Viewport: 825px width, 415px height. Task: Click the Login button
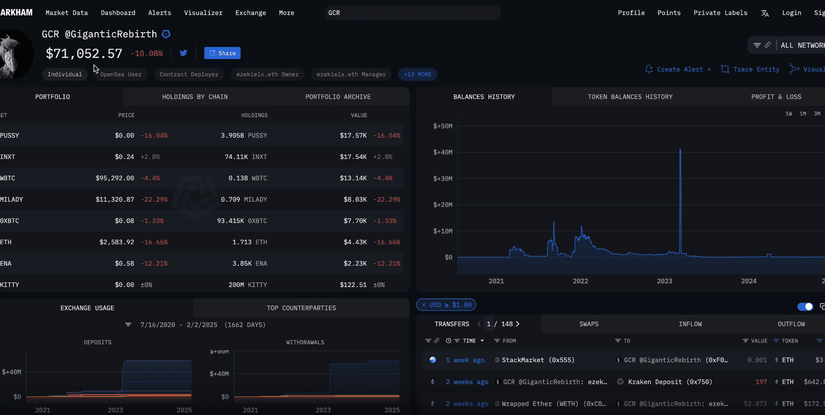[792, 13]
